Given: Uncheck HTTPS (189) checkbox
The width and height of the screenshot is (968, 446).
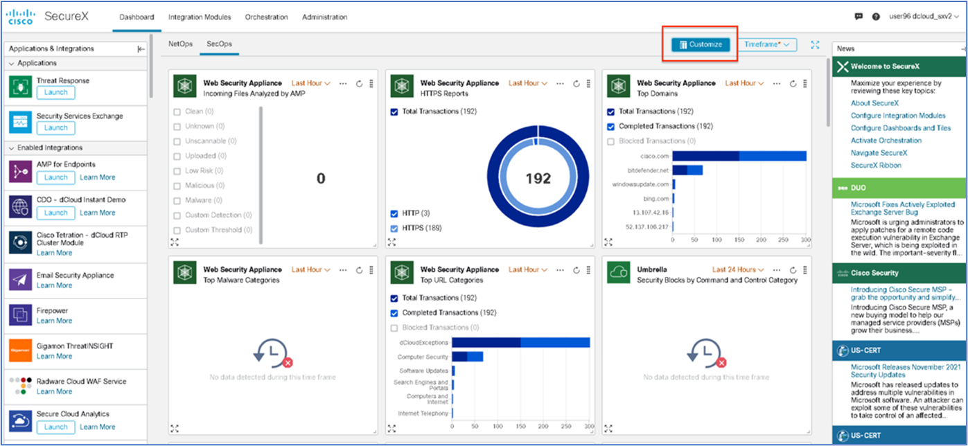Looking at the screenshot, I should (394, 228).
